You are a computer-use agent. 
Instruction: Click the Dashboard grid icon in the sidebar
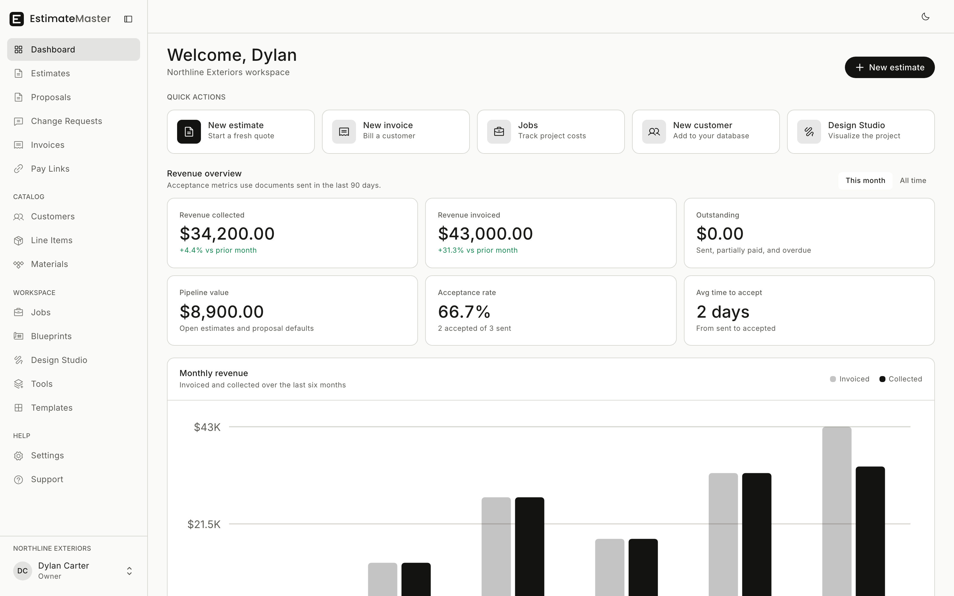pos(18,50)
